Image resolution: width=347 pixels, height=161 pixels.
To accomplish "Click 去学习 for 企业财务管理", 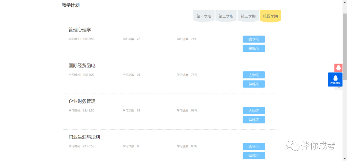I will point(254,111).
